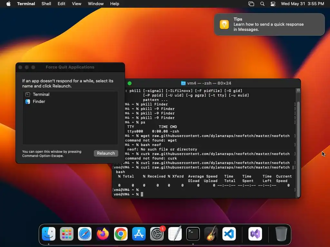Open Visual Studio Code from the Dock
This screenshot has height=247, width=330.
click(229, 234)
